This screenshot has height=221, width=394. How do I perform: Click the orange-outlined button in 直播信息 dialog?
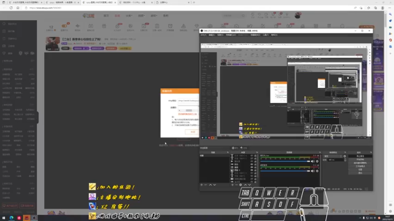click(x=193, y=132)
